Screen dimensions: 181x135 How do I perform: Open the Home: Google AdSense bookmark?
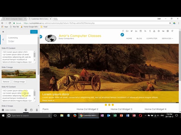pyautogui.click(x=29, y=27)
